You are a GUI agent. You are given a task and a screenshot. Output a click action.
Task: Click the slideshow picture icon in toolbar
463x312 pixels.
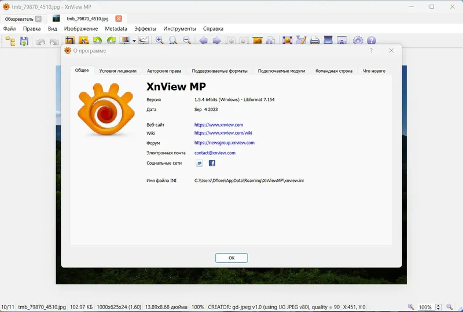(258, 40)
